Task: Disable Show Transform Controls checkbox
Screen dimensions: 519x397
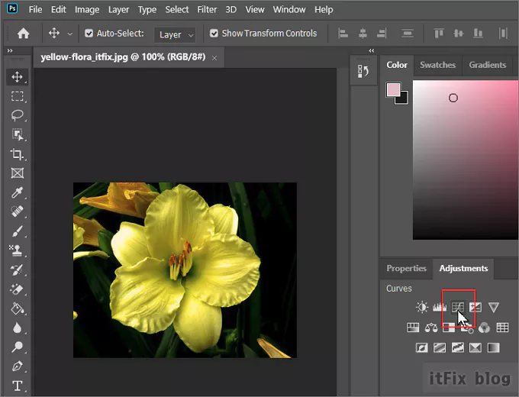Action: pos(214,34)
